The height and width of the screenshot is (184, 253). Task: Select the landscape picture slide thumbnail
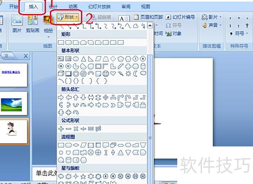(x=13, y=104)
